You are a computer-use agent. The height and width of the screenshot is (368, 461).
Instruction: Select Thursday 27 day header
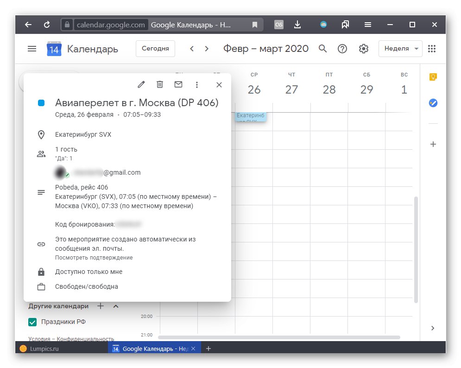291,89
